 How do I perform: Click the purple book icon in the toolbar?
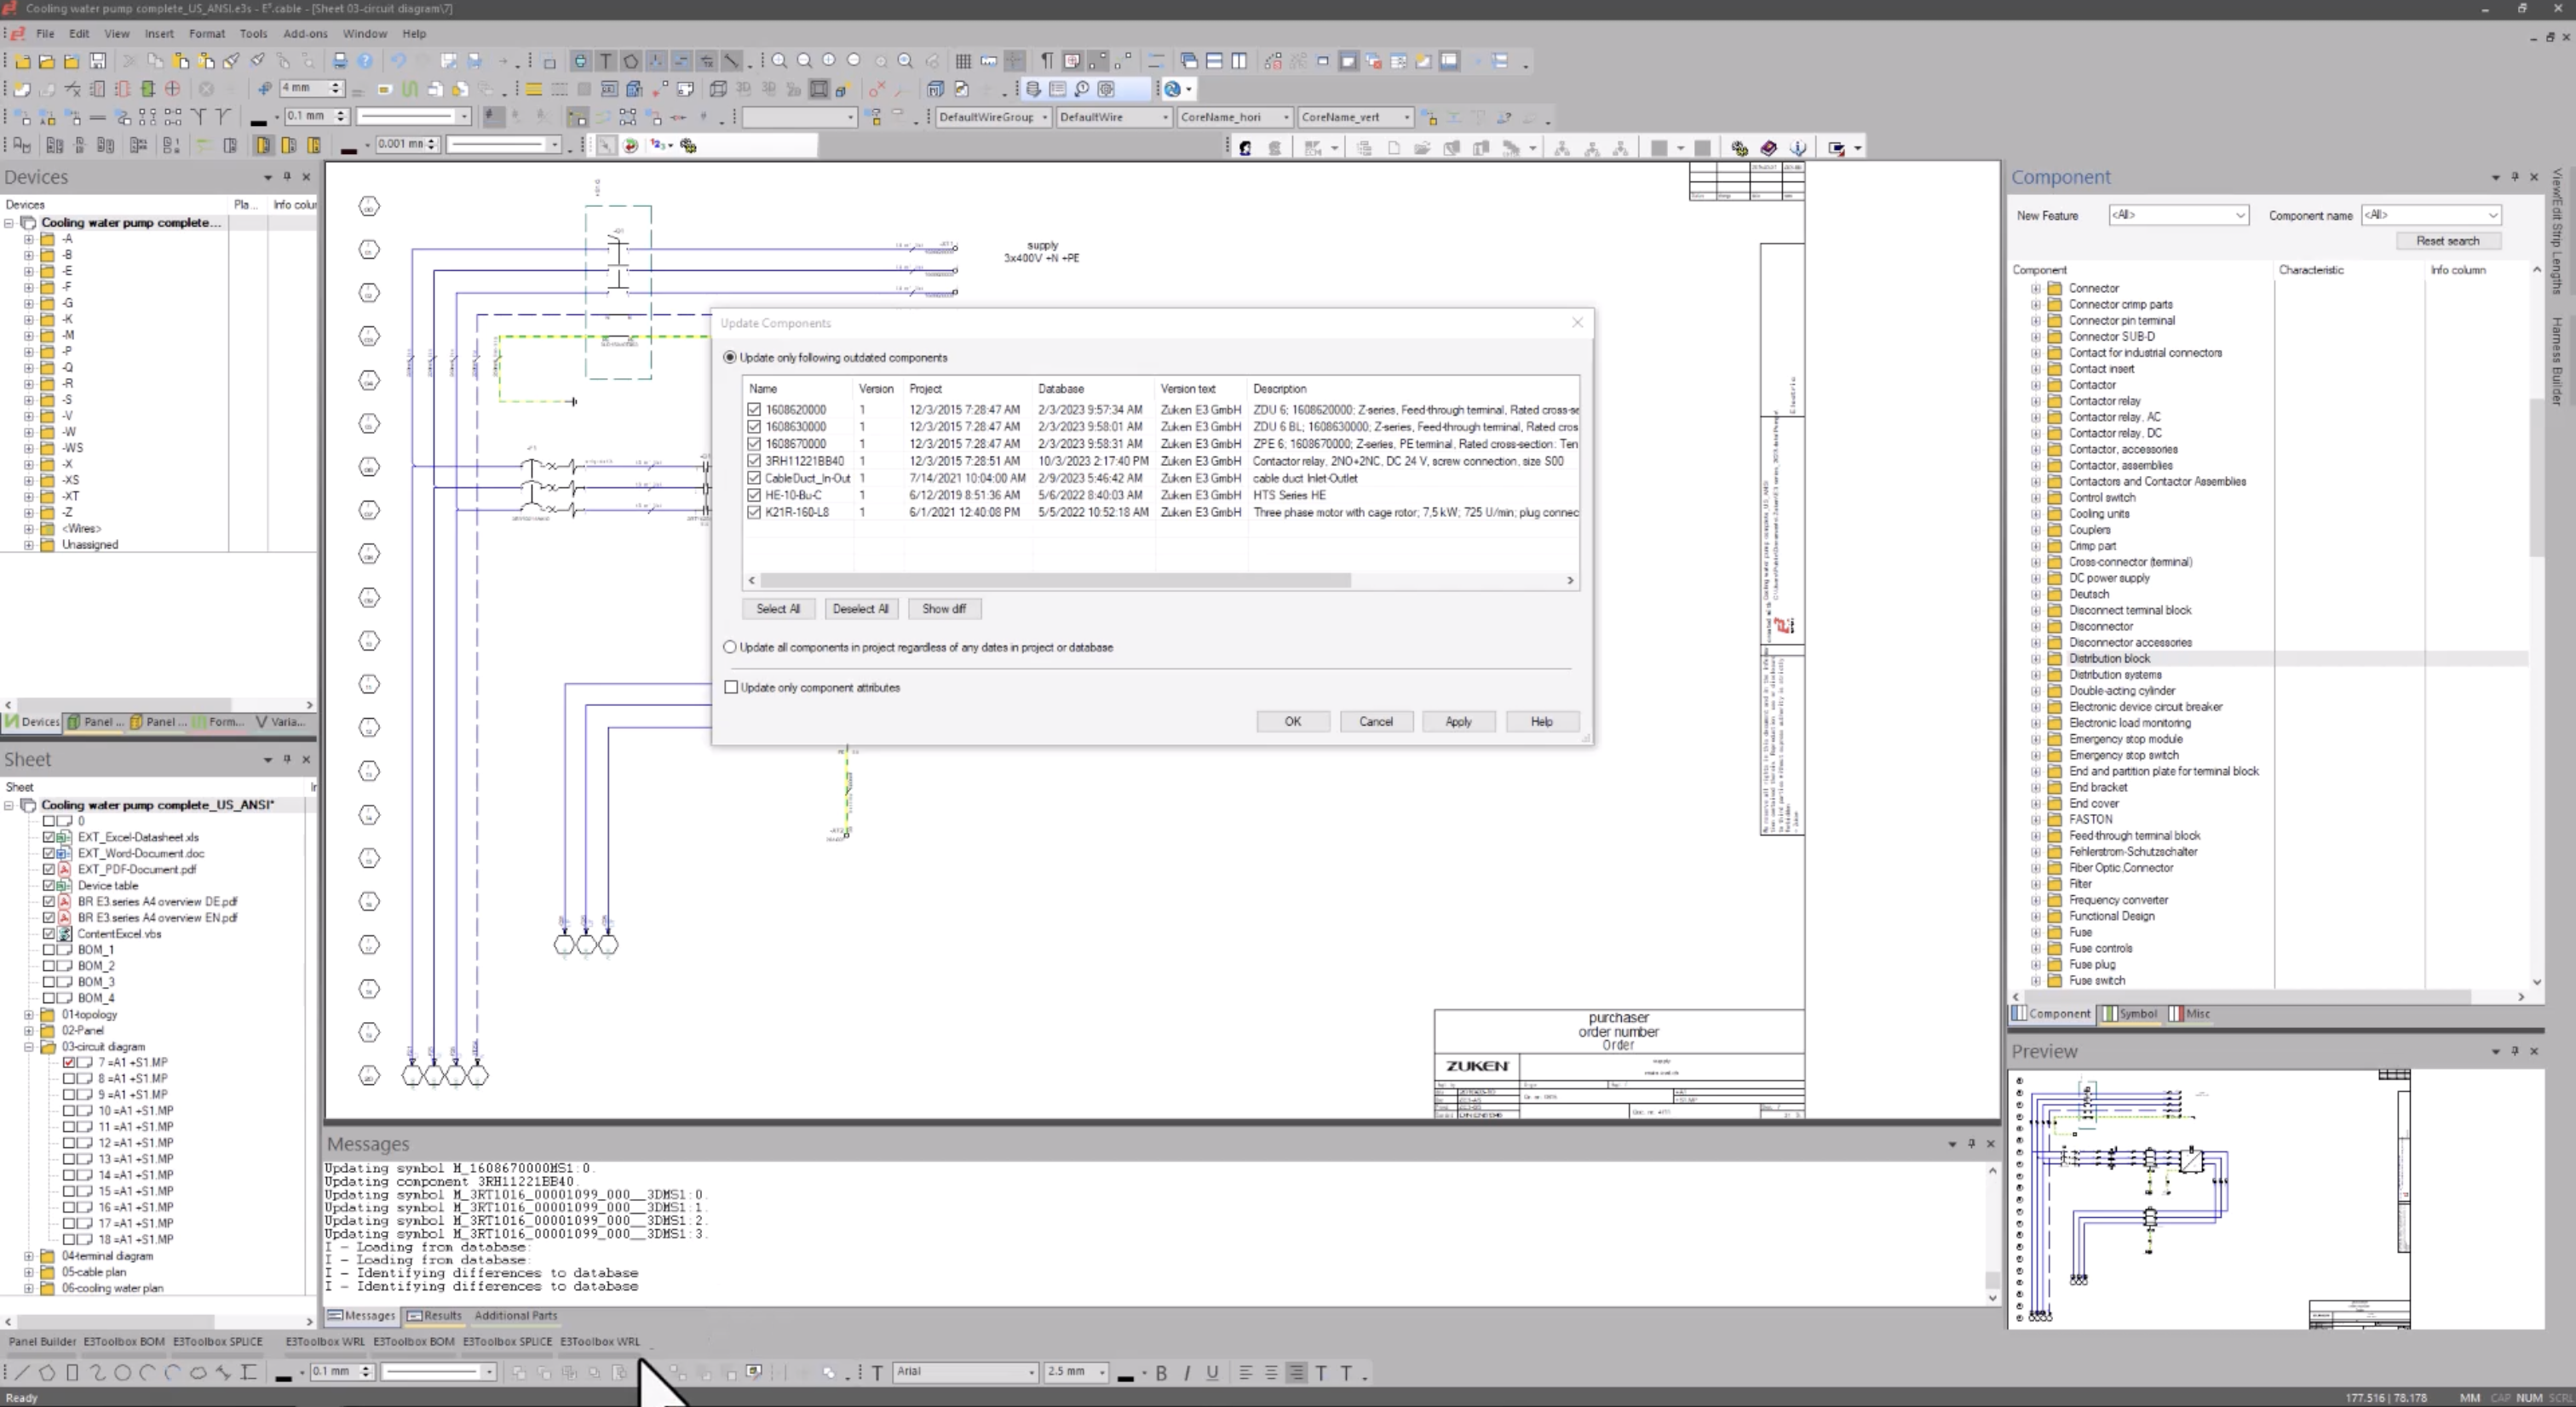coord(1768,148)
